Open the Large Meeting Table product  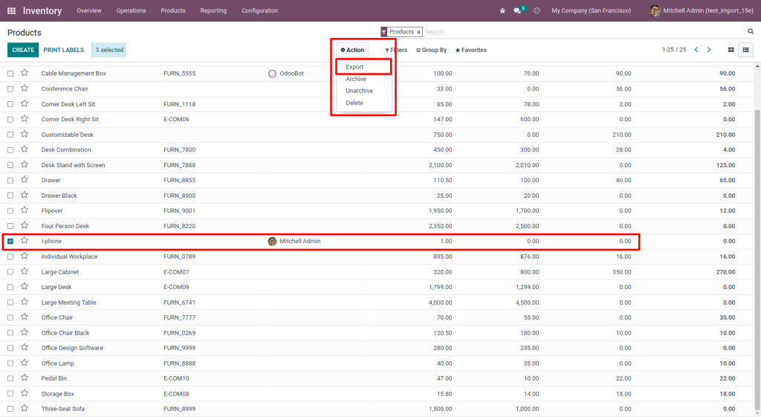tap(68, 303)
